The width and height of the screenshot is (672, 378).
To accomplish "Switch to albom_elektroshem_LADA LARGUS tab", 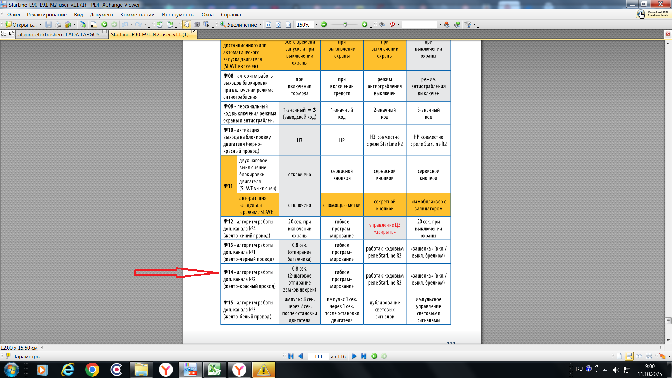I will (59, 34).
